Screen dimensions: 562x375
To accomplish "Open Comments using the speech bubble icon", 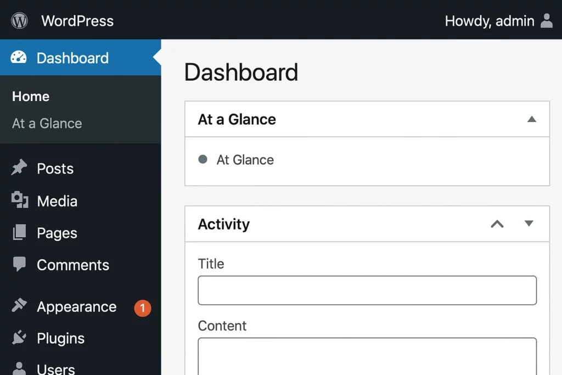I will [x=20, y=265].
